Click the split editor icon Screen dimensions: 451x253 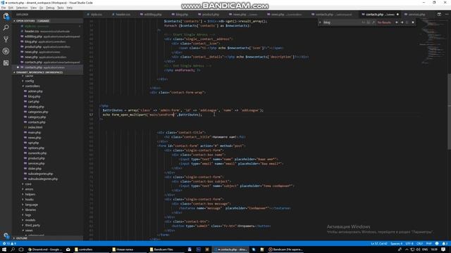pyautogui.click(x=439, y=14)
